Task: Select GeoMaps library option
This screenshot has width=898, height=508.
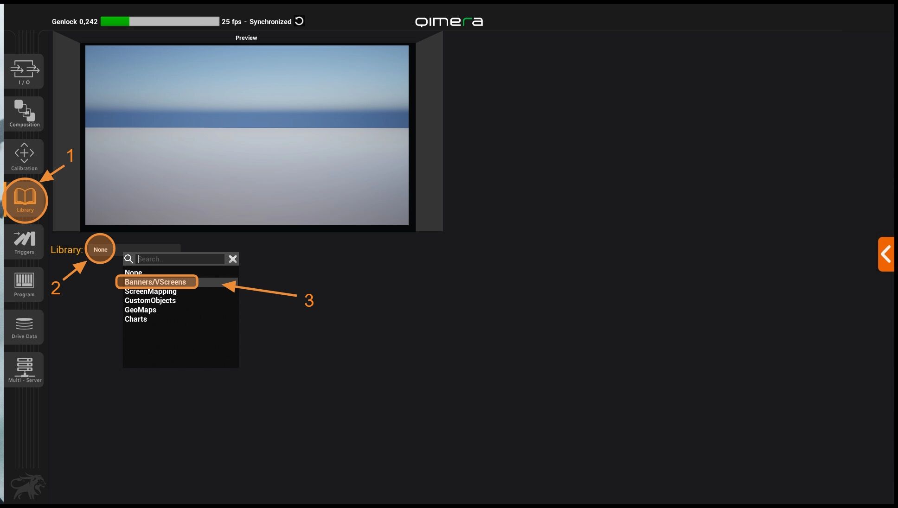Action: [141, 310]
